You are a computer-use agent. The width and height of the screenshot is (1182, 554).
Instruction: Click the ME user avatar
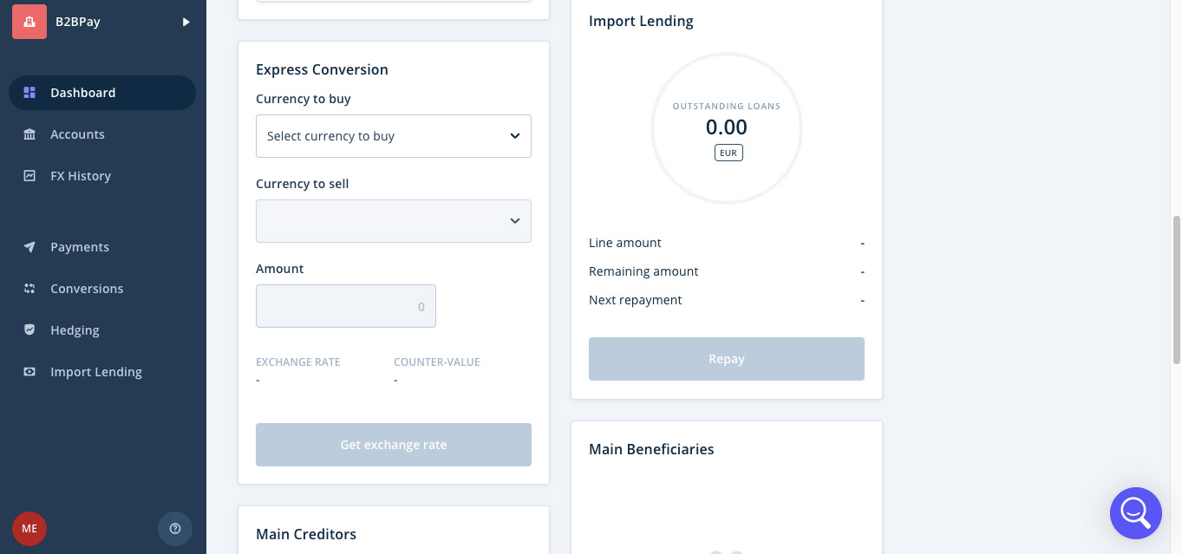(x=29, y=528)
